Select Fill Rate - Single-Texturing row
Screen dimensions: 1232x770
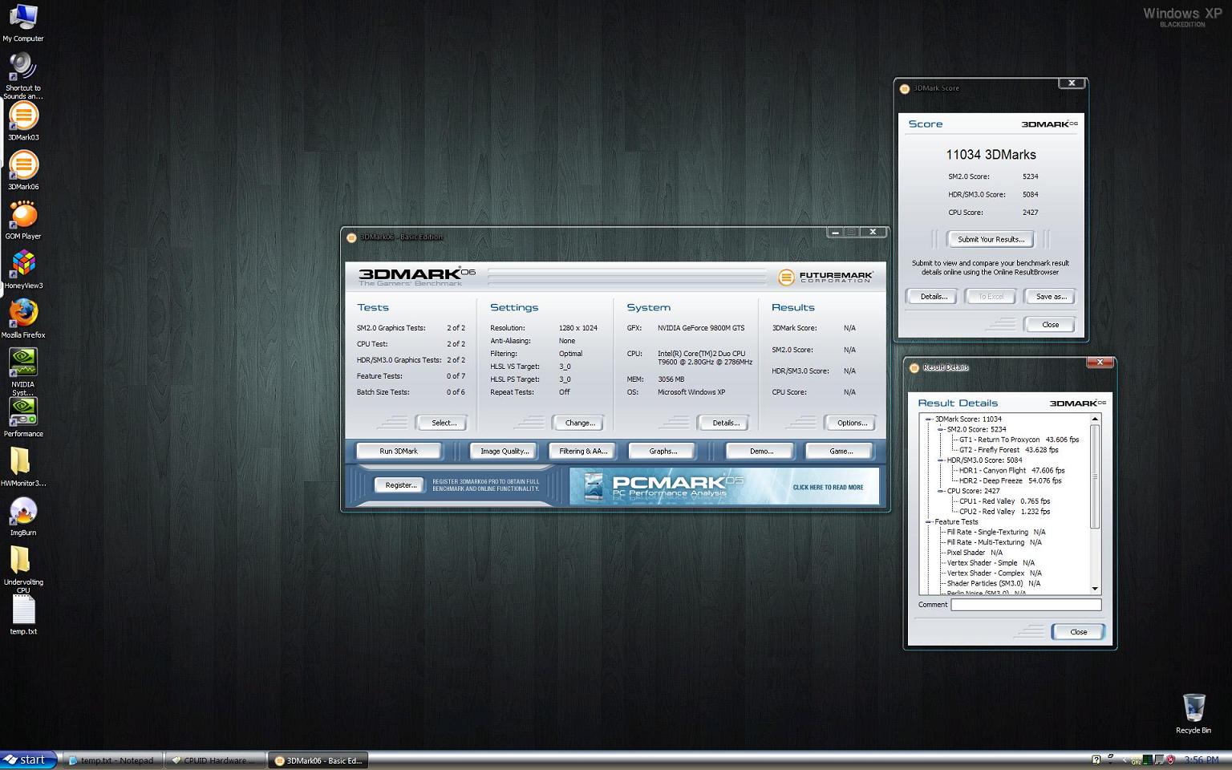pos(995,532)
